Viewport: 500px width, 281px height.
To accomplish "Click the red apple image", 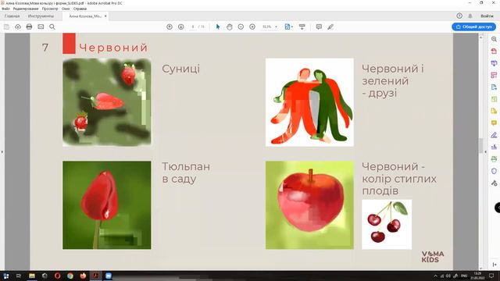I will [x=309, y=205].
